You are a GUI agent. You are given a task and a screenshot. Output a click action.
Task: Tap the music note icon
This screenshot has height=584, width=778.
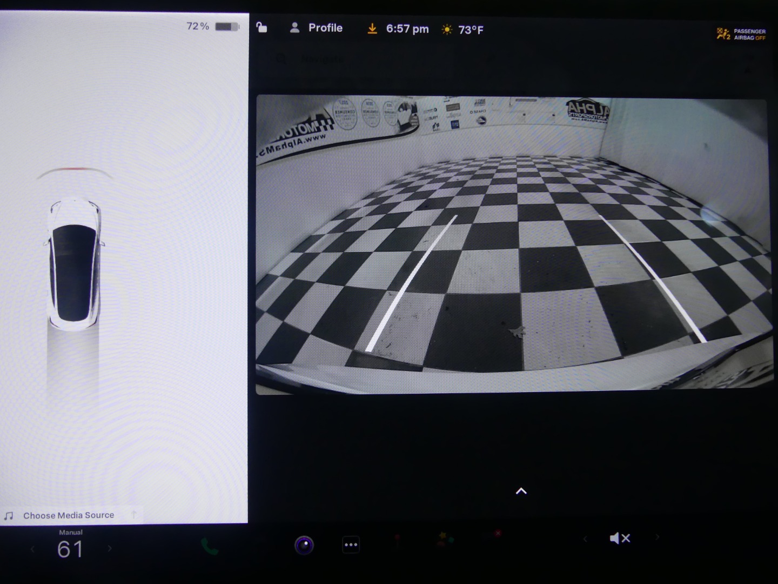pos(9,516)
